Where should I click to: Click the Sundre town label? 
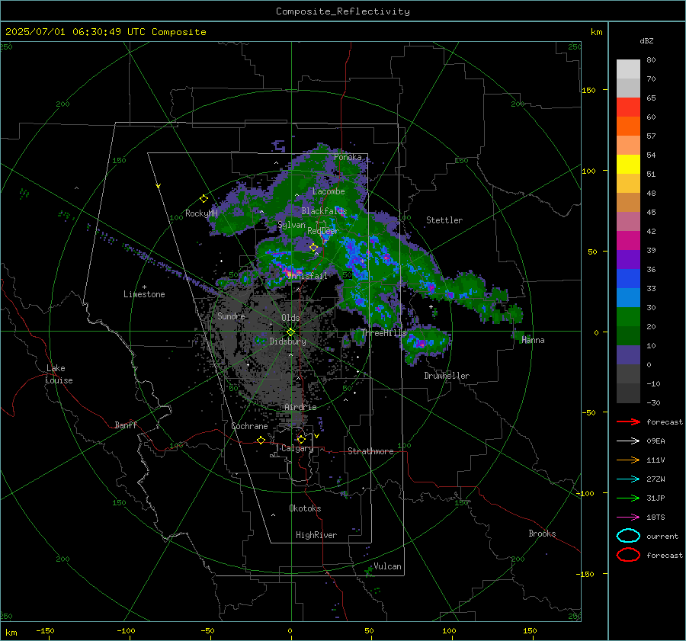click(231, 316)
